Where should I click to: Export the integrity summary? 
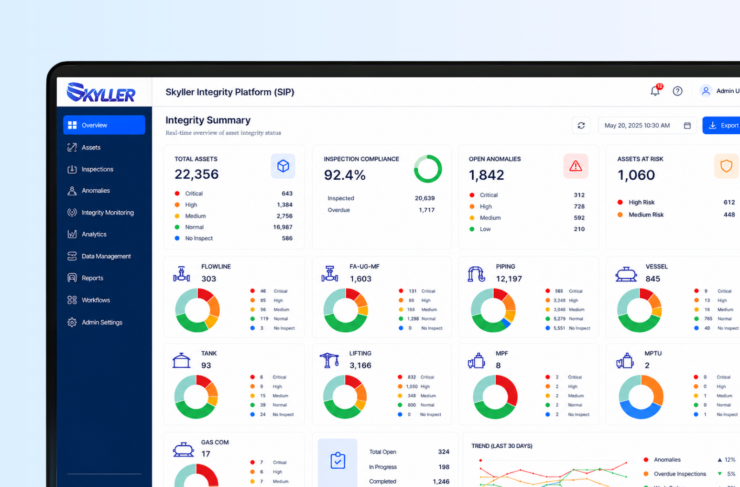click(721, 125)
